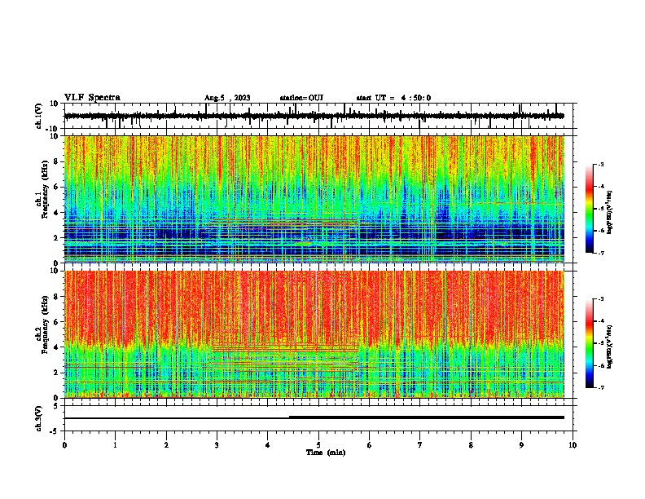Click the "0" tick on Time axis

pos(64,445)
